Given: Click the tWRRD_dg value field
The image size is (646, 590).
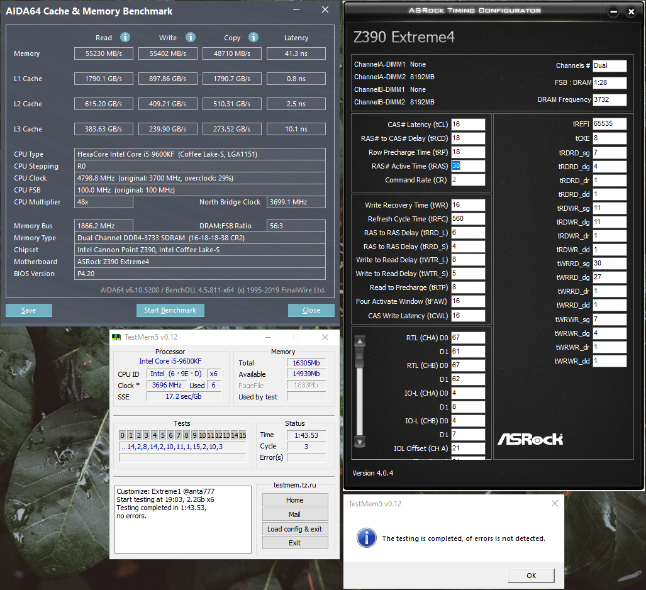Looking at the screenshot, I should (610, 277).
